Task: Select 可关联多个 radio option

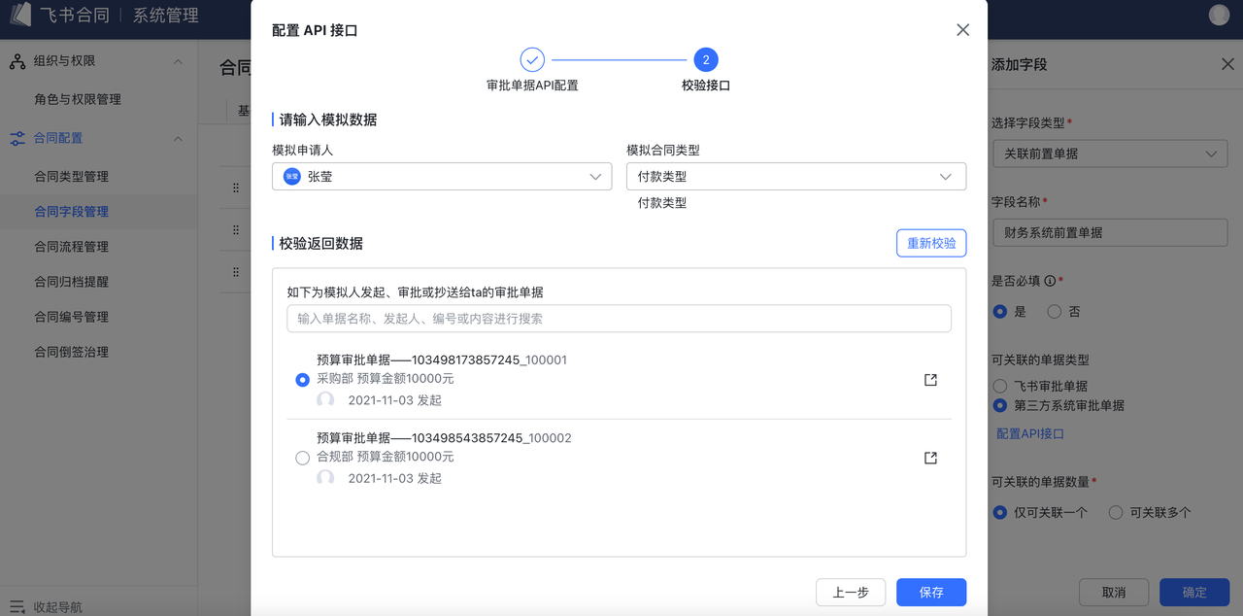Action: 1116,512
